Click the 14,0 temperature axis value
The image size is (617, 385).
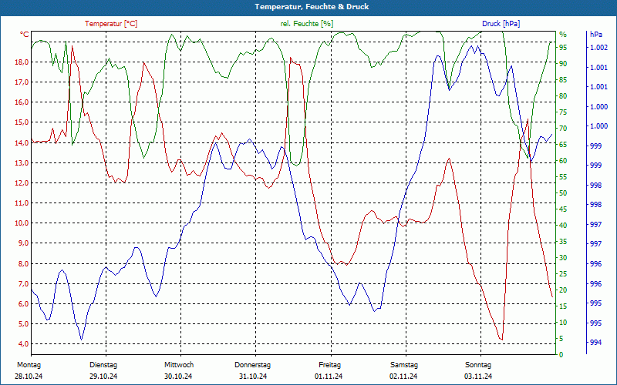tap(22, 142)
